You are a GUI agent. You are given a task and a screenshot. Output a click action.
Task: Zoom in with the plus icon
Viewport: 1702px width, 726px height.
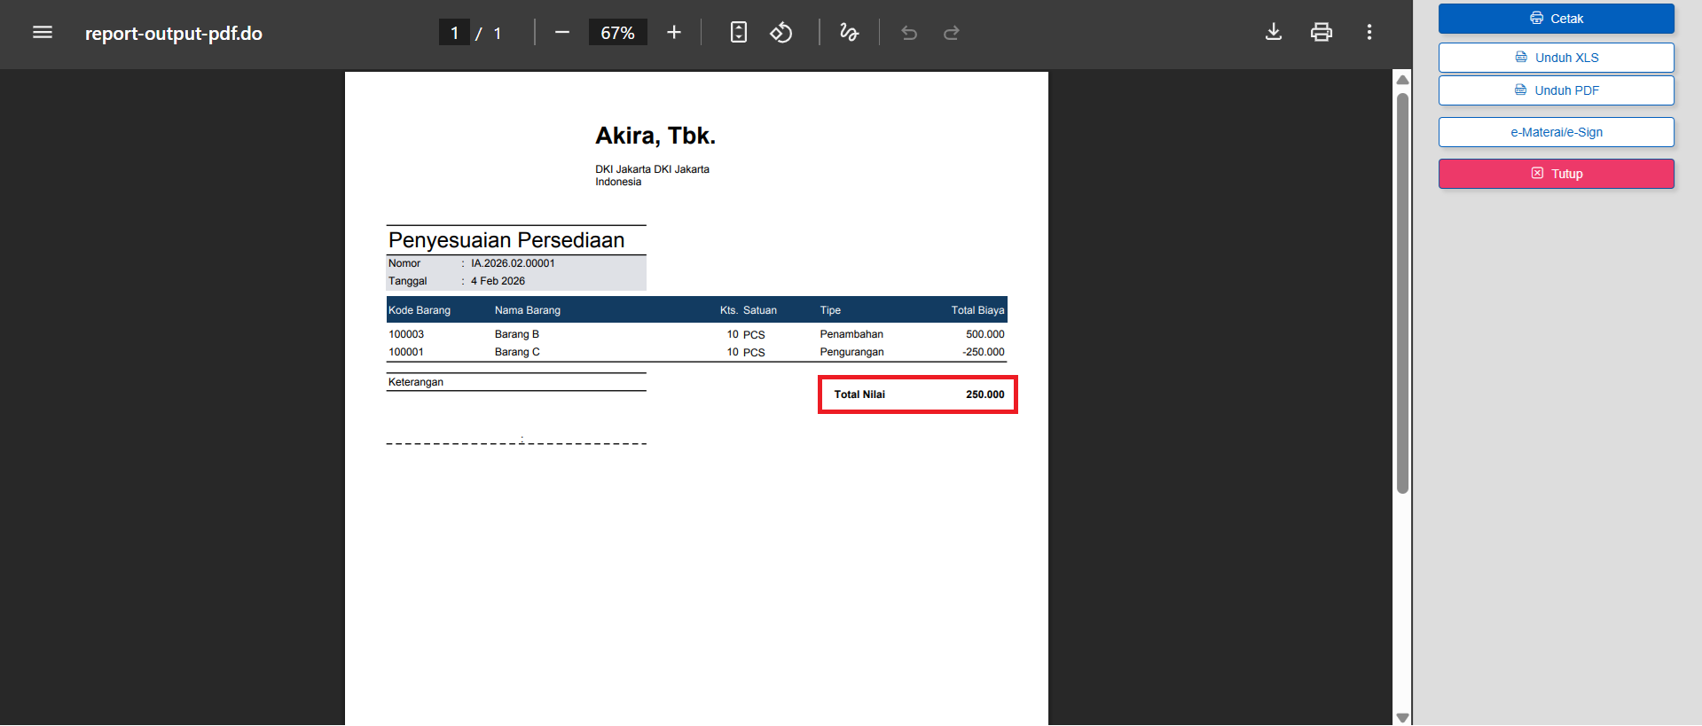pos(674,33)
